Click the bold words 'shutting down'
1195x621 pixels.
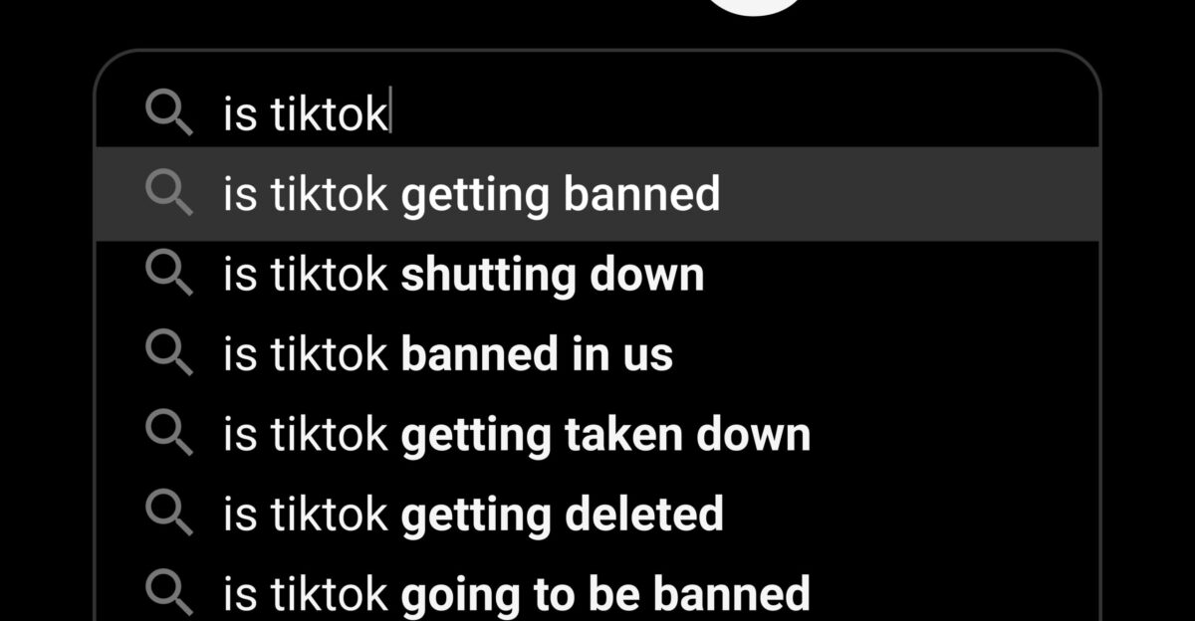pyautogui.click(x=553, y=275)
